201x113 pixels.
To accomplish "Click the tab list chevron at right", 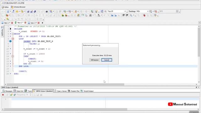I will pyautogui.click(x=200, y=23).
